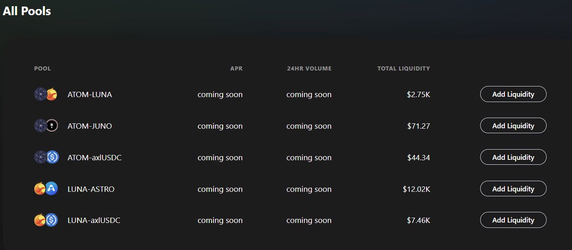Select the ATOM-LUNA pool name
This screenshot has height=250, width=572.
point(90,94)
